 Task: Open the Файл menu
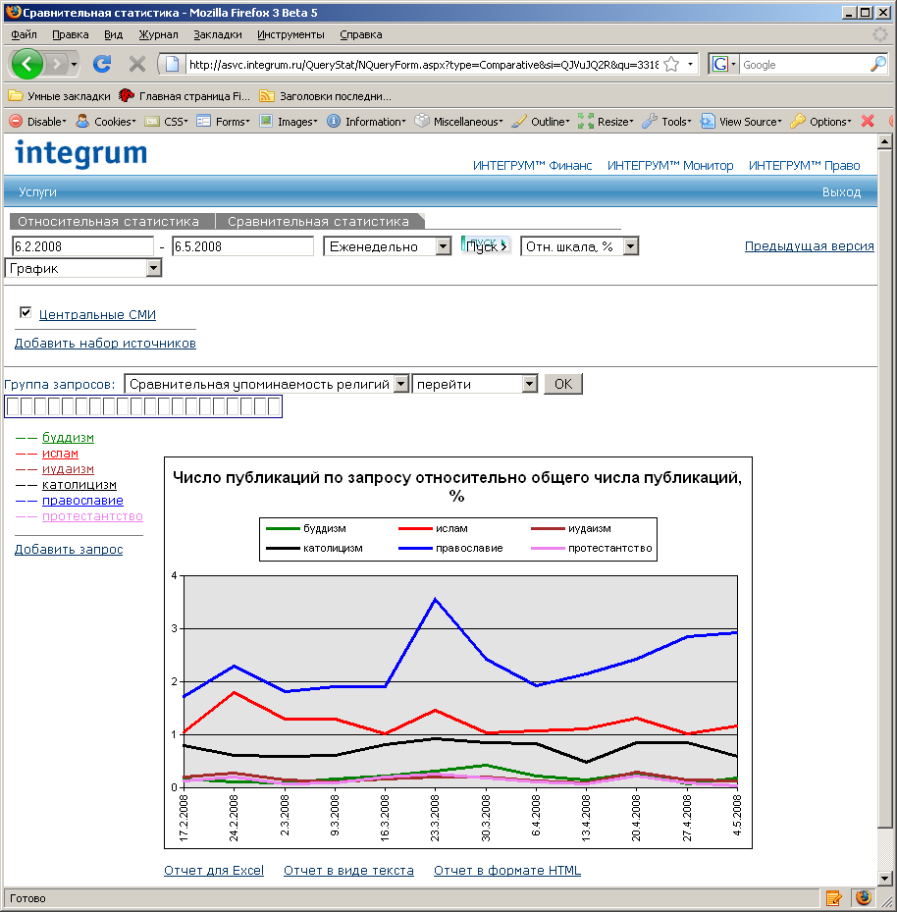pos(24,34)
